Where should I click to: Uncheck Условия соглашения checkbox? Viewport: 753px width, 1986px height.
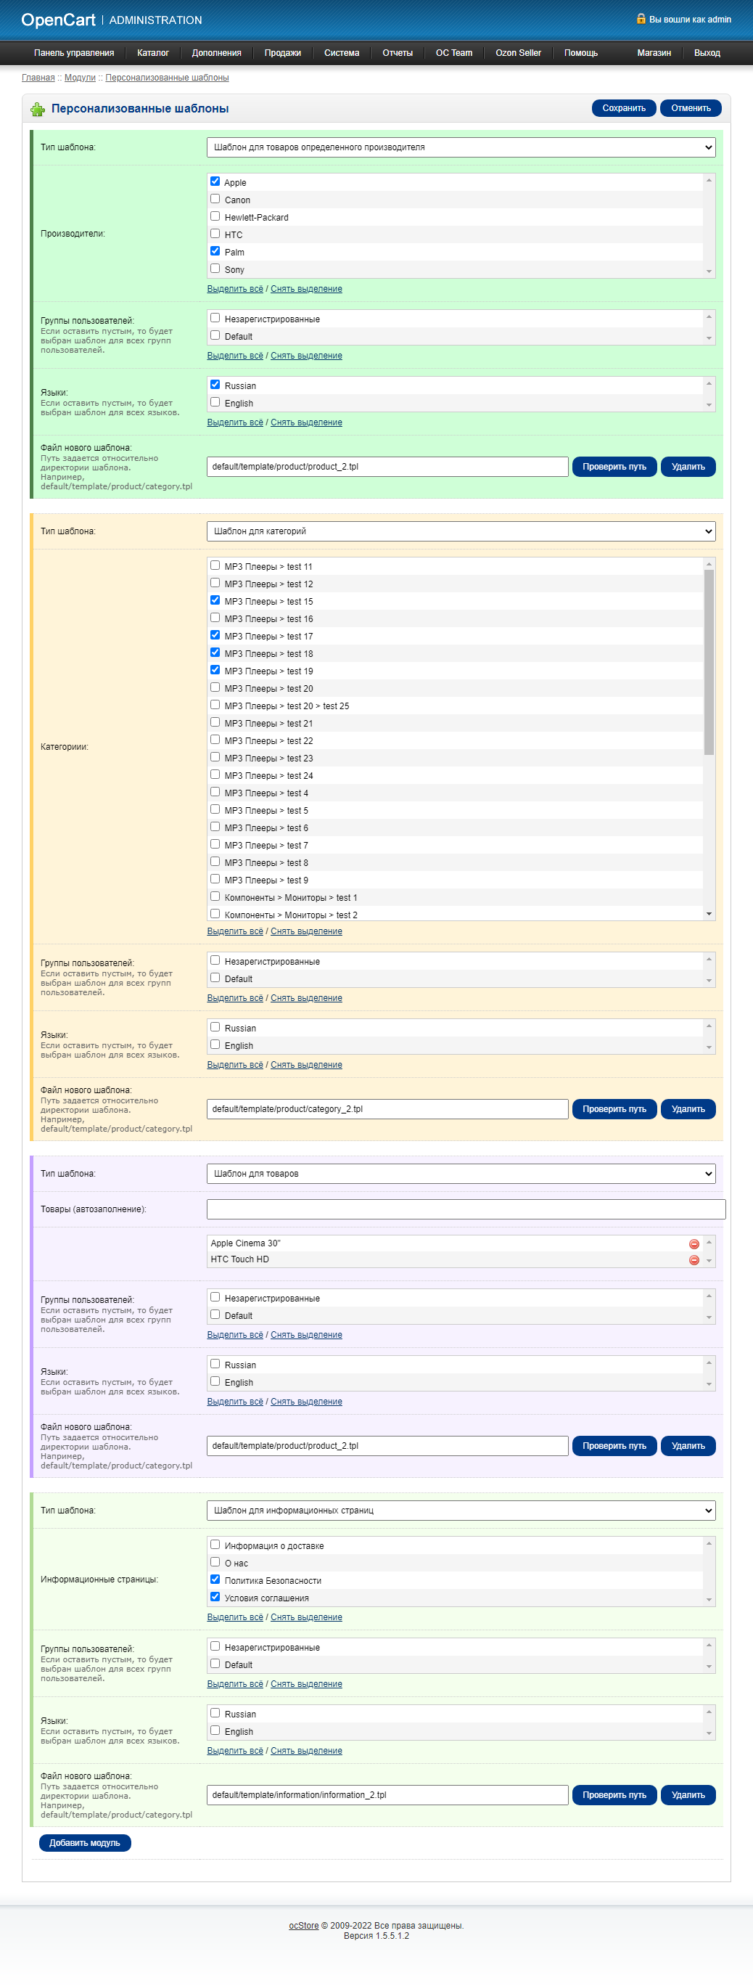[215, 1598]
